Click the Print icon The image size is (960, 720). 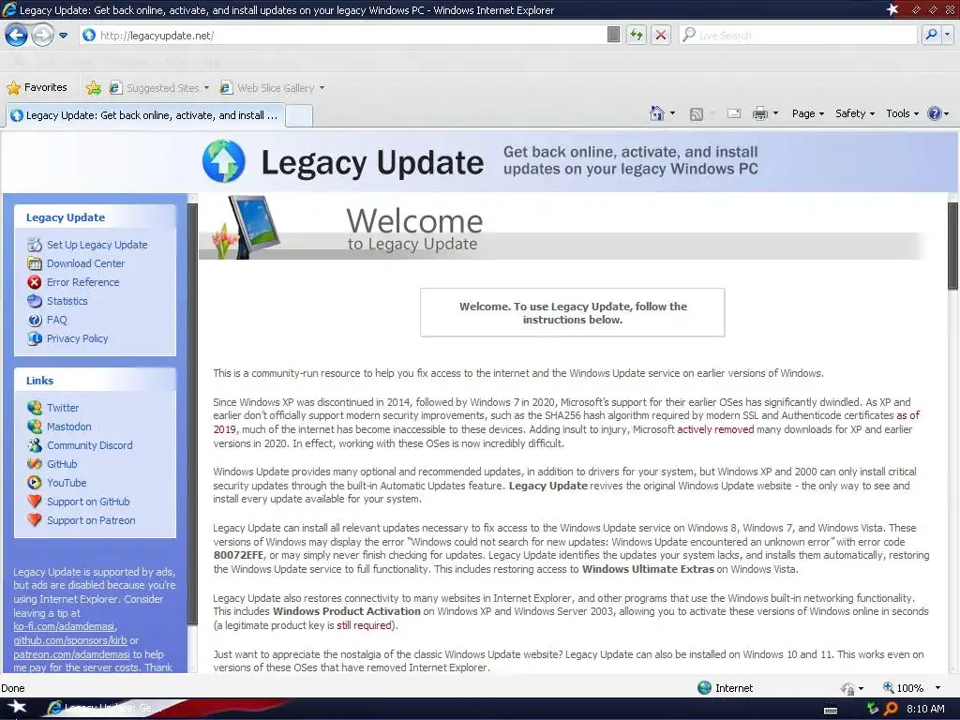coord(759,113)
